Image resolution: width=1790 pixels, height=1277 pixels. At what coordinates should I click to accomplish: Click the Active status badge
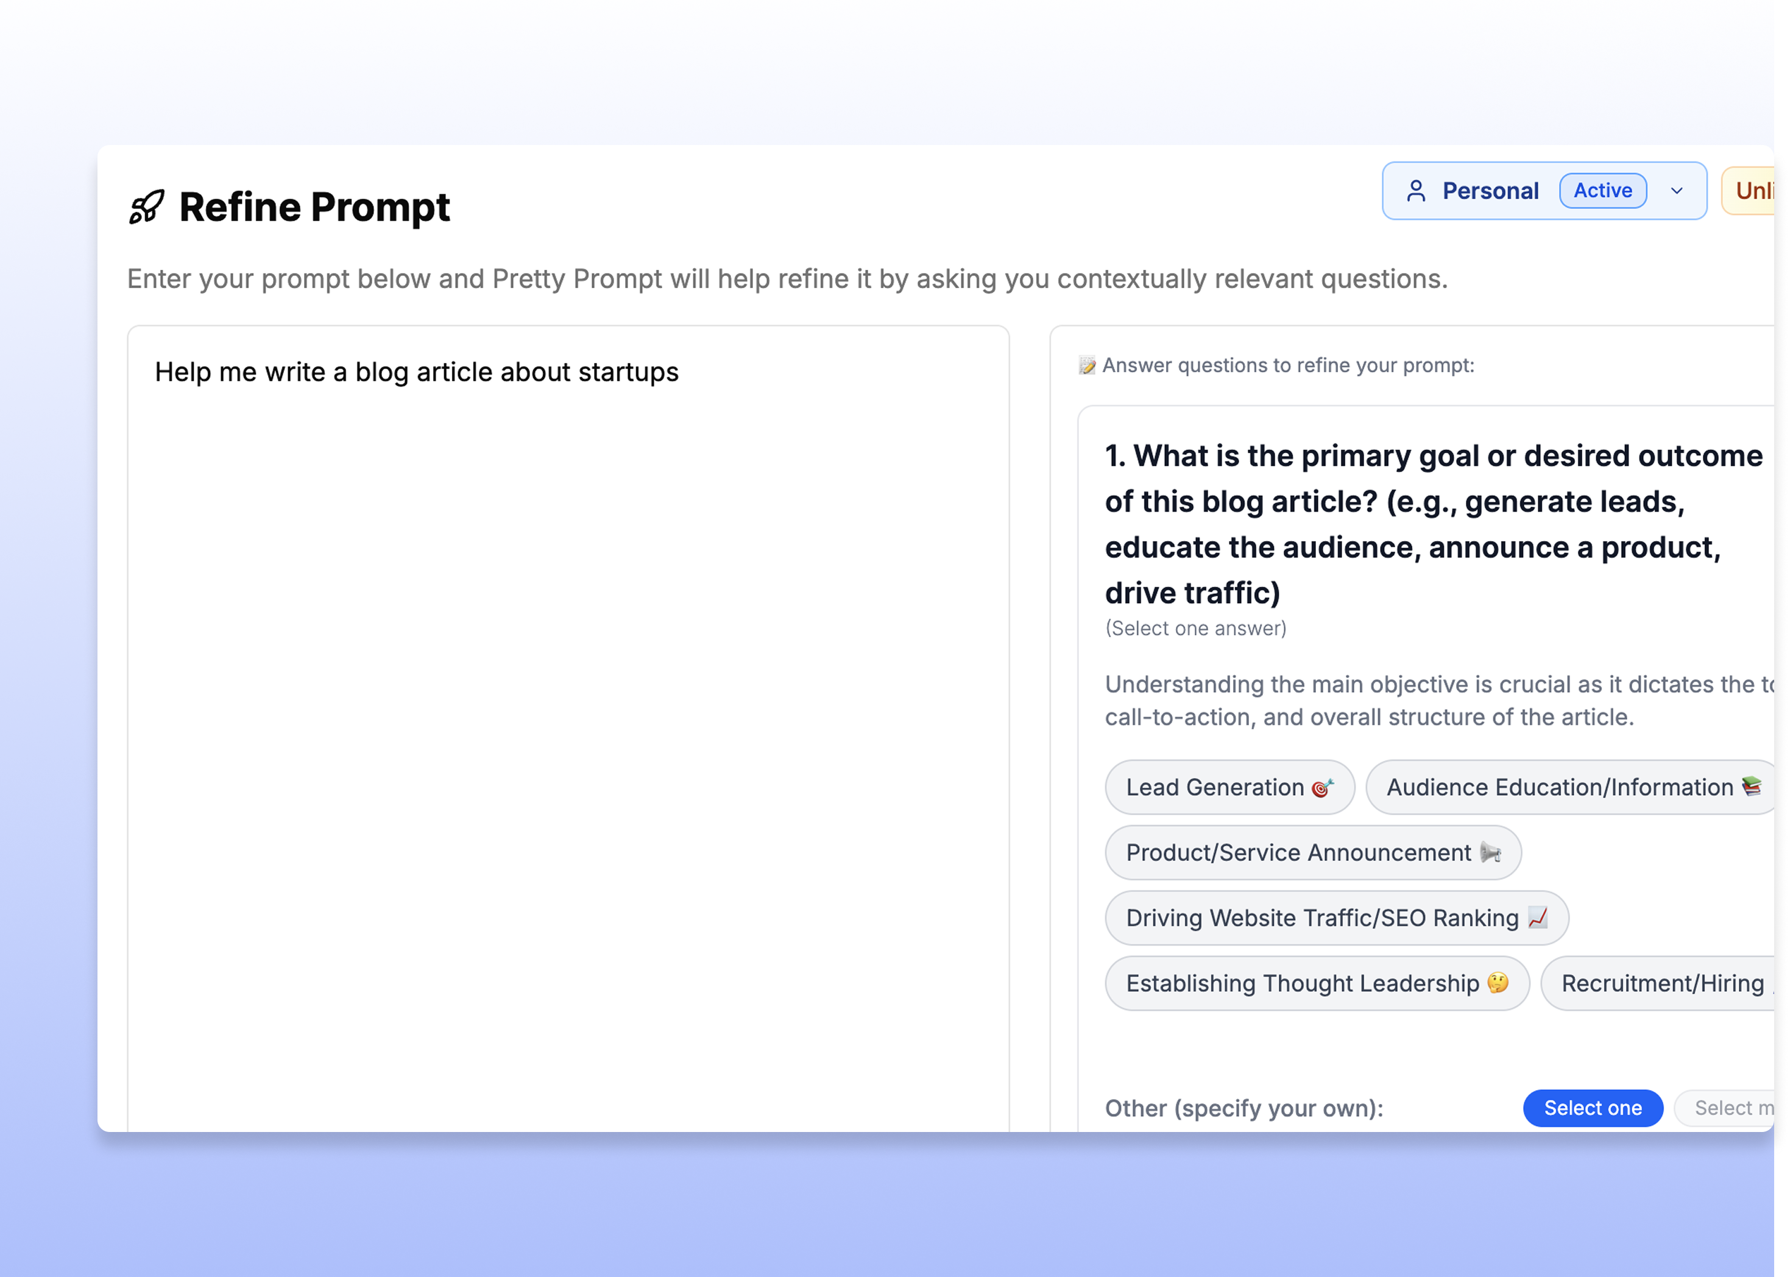pyautogui.click(x=1603, y=191)
